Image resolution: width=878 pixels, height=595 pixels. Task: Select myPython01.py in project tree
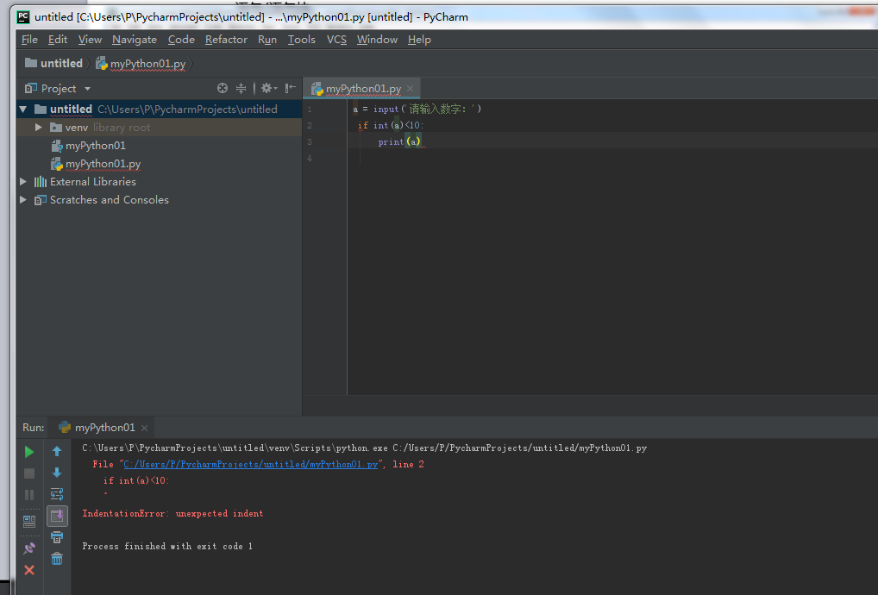coord(96,164)
